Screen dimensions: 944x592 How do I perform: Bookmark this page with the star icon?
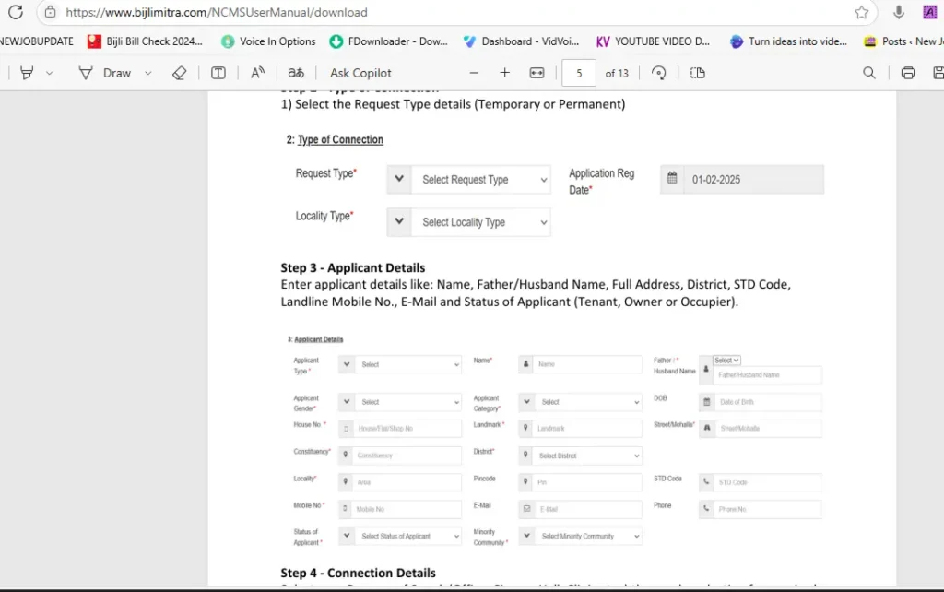point(861,12)
